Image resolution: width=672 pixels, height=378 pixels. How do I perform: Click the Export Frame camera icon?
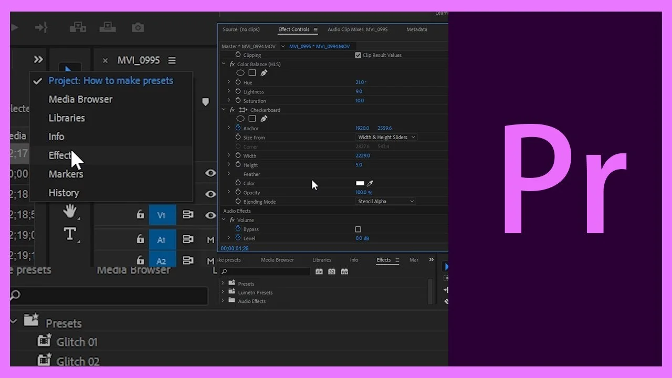tap(138, 27)
